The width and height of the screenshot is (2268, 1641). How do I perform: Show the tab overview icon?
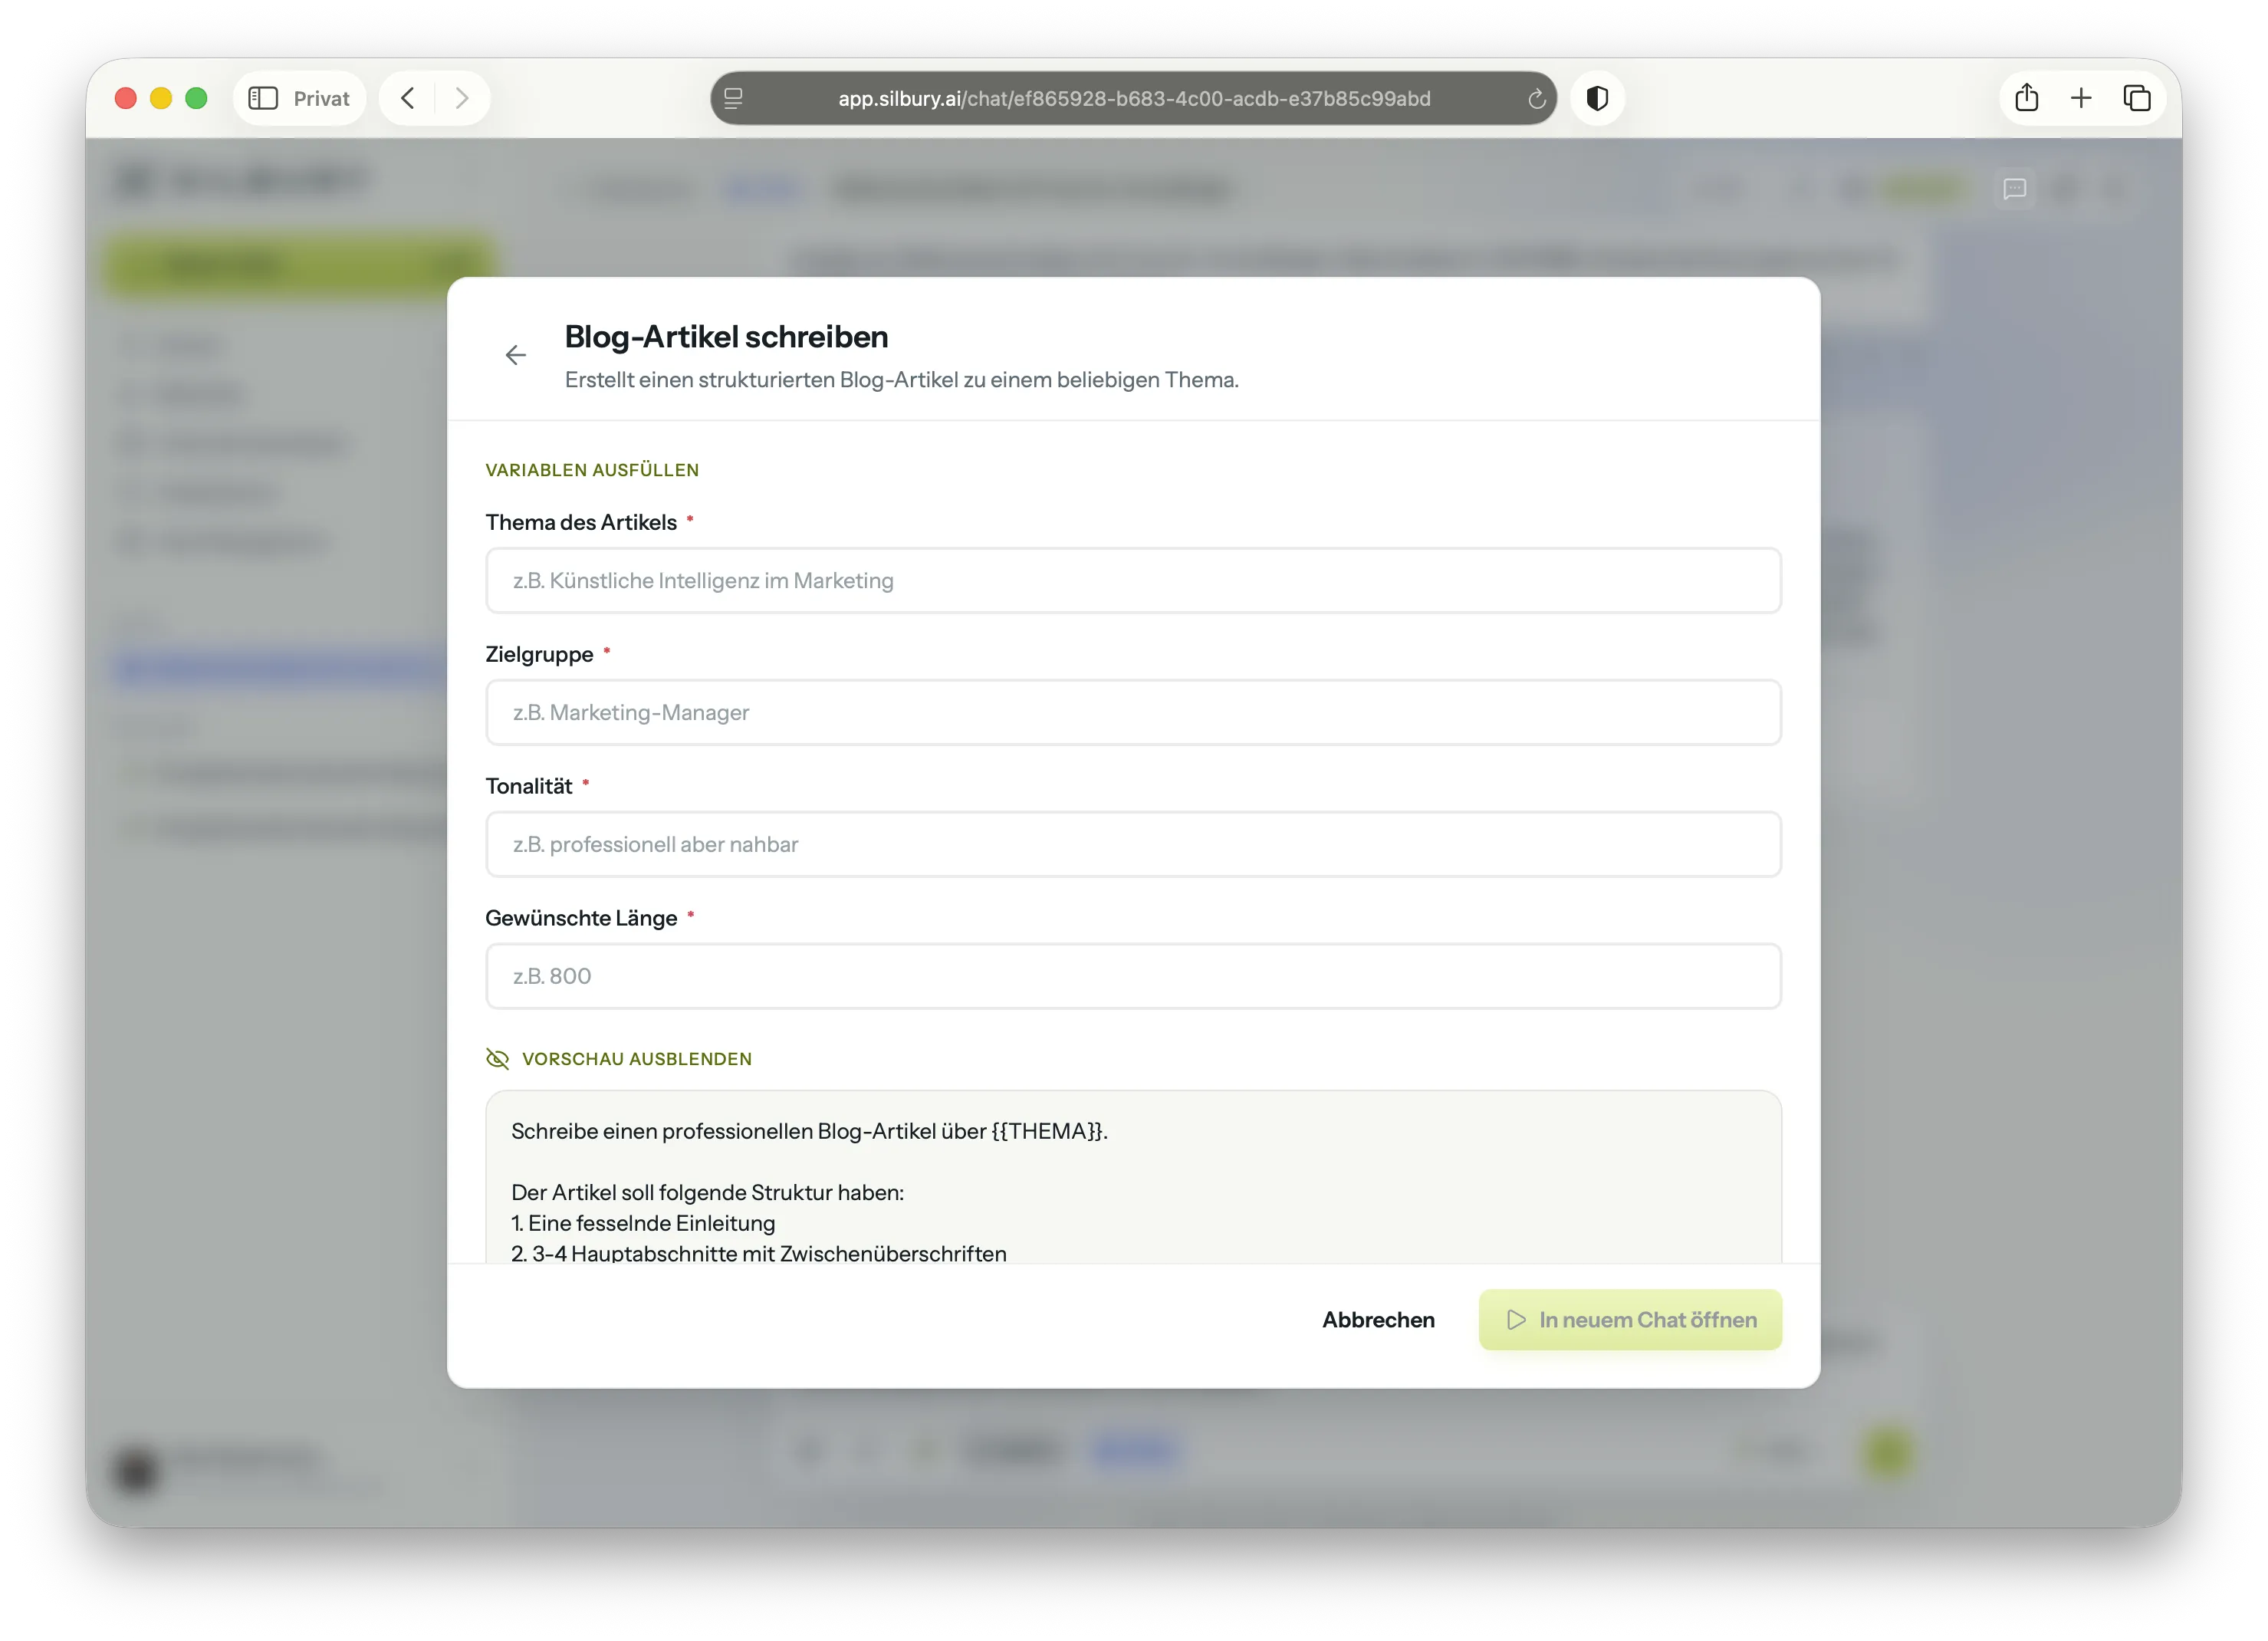coord(2137,98)
